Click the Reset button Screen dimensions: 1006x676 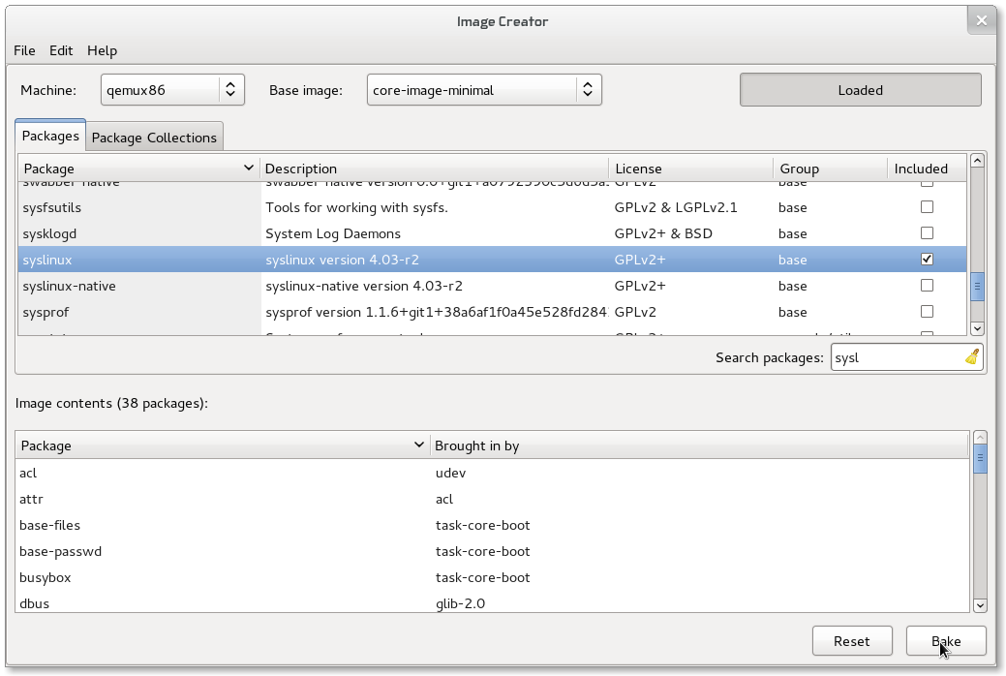[851, 641]
